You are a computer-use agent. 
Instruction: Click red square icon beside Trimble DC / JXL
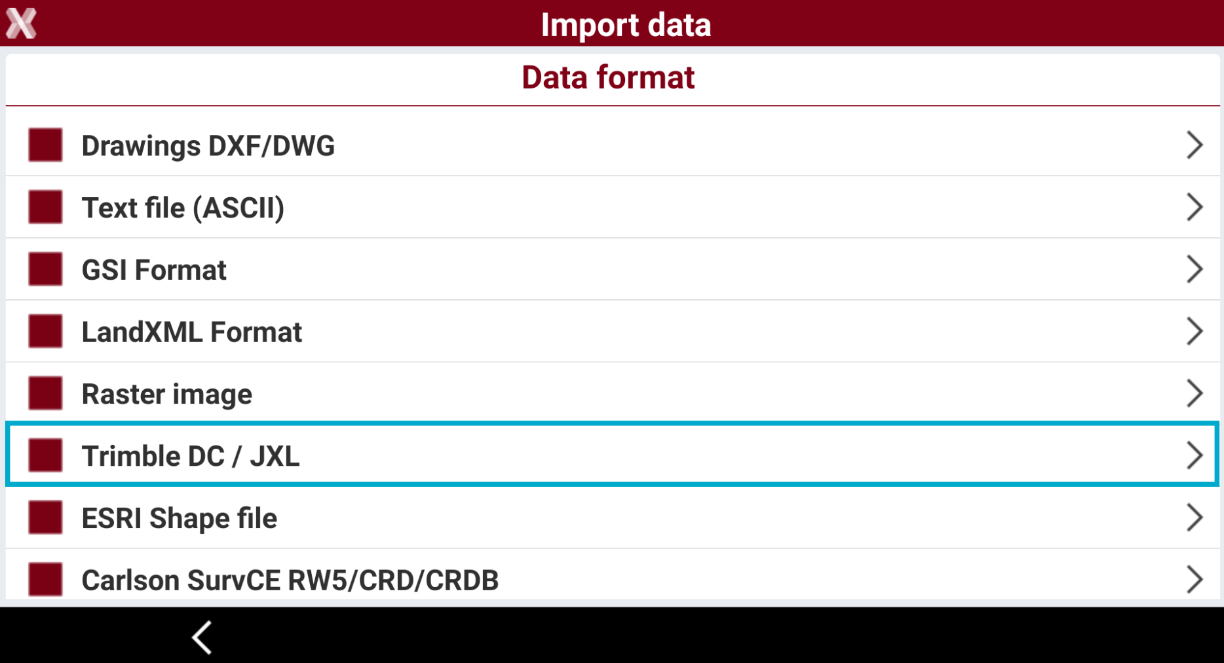[x=45, y=455]
